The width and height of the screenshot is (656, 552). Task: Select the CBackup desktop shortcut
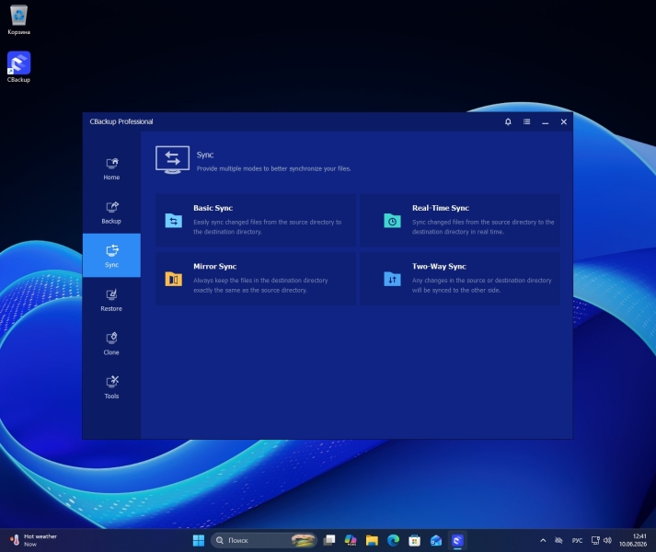point(18,67)
